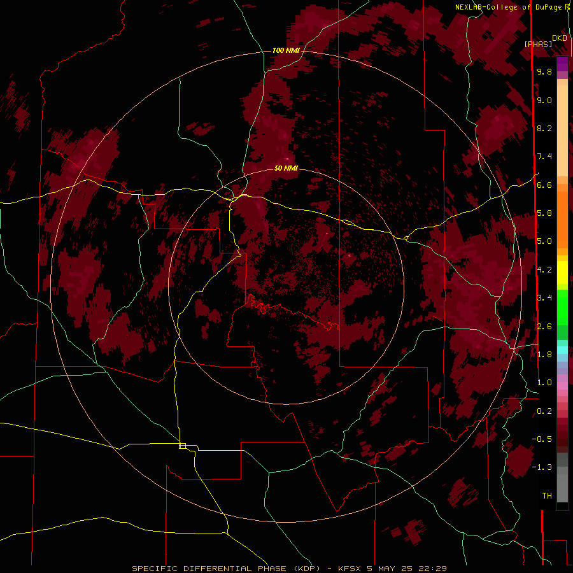Click the 3.4 value on the scale
Image resolution: width=573 pixels, height=573 pixels.
[544, 298]
